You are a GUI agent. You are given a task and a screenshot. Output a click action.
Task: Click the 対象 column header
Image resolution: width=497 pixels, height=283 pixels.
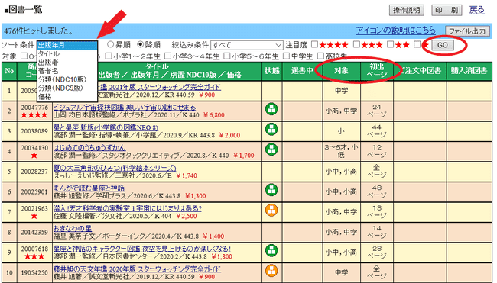click(x=341, y=71)
